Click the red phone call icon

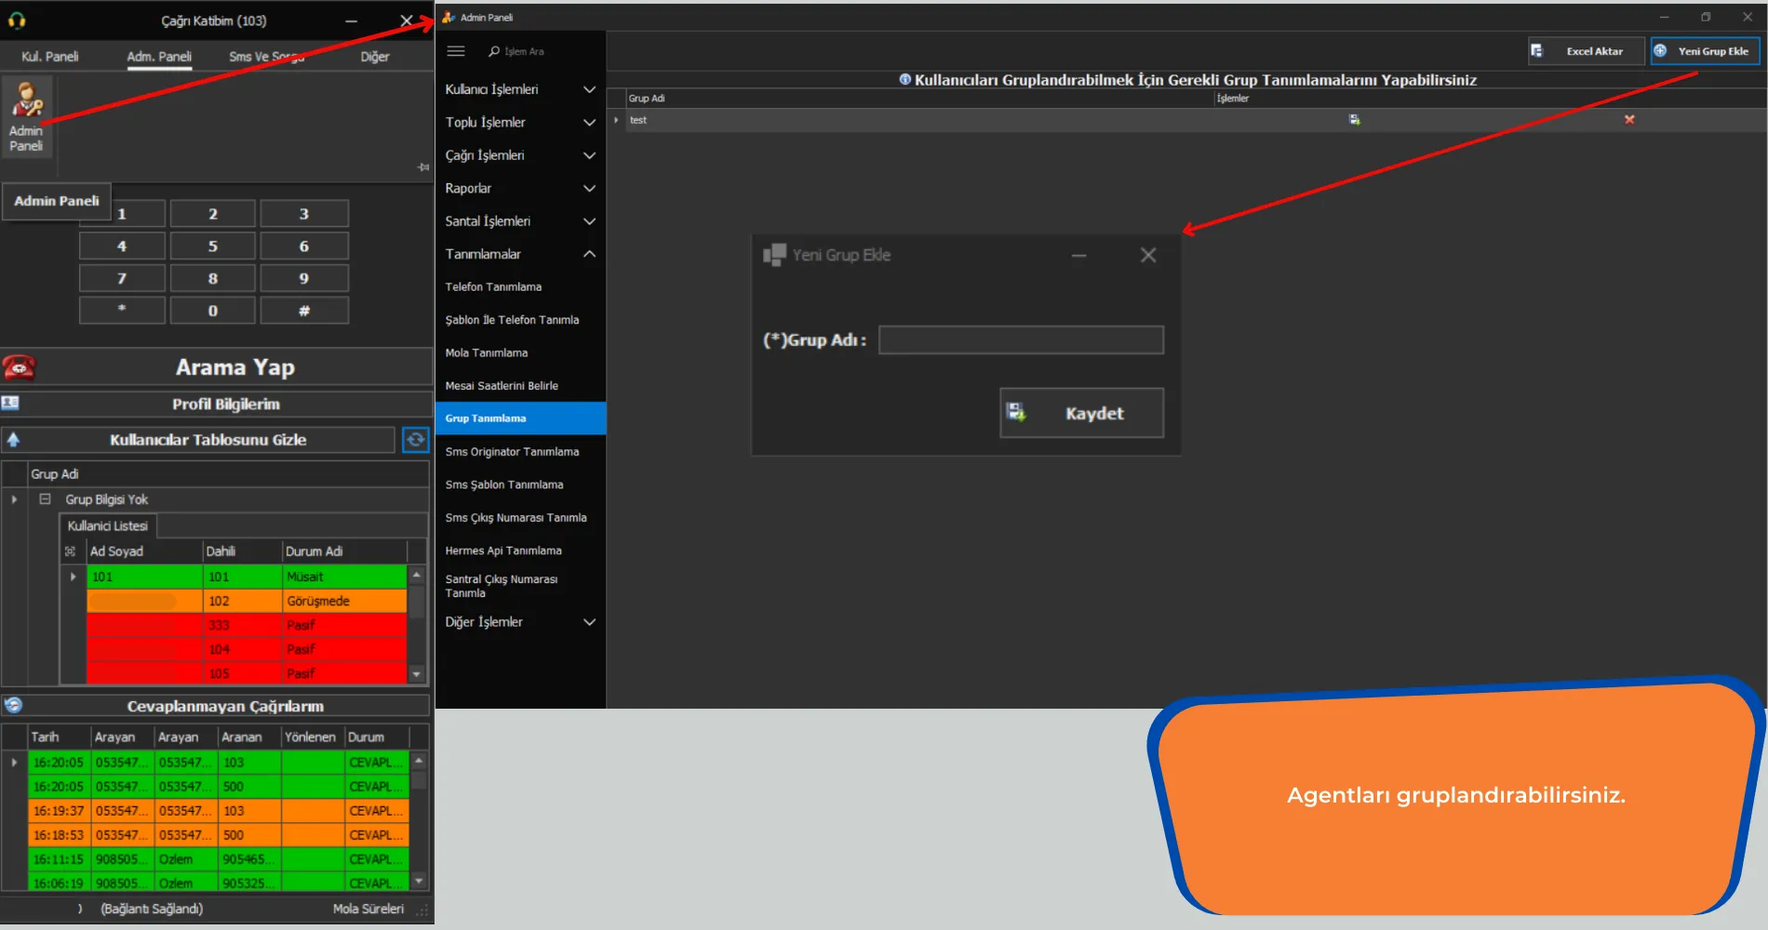pyautogui.click(x=19, y=367)
